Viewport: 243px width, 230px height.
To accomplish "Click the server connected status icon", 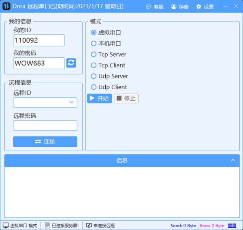I will [47, 226].
